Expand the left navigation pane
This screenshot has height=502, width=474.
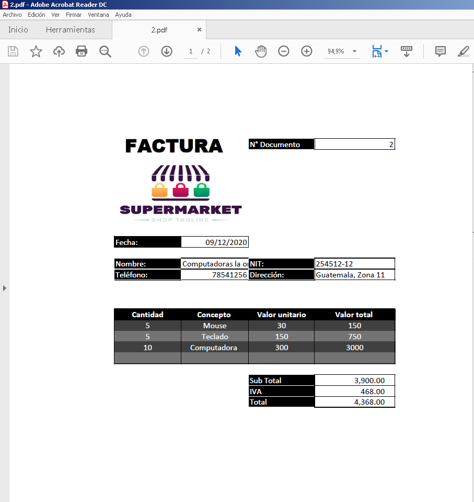coord(5,288)
